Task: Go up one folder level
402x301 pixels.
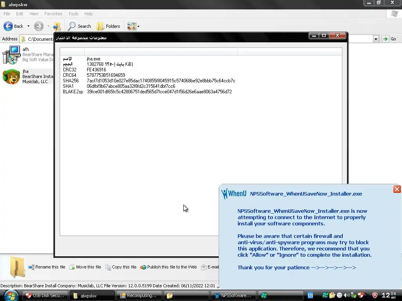Action: (57, 26)
